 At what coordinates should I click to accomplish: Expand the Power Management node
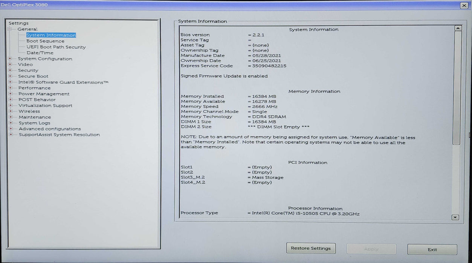click(x=10, y=94)
